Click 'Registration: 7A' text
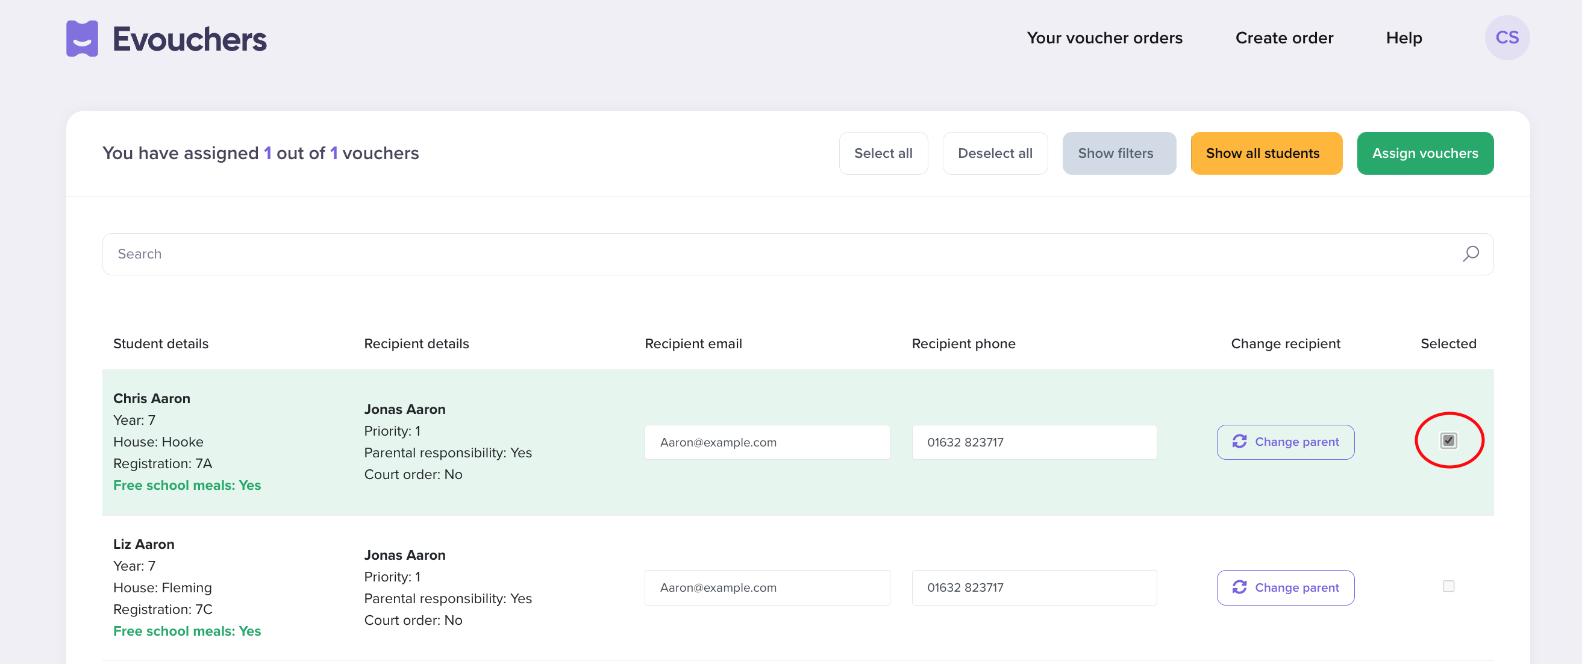The image size is (1582, 664). tap(162, 463)
